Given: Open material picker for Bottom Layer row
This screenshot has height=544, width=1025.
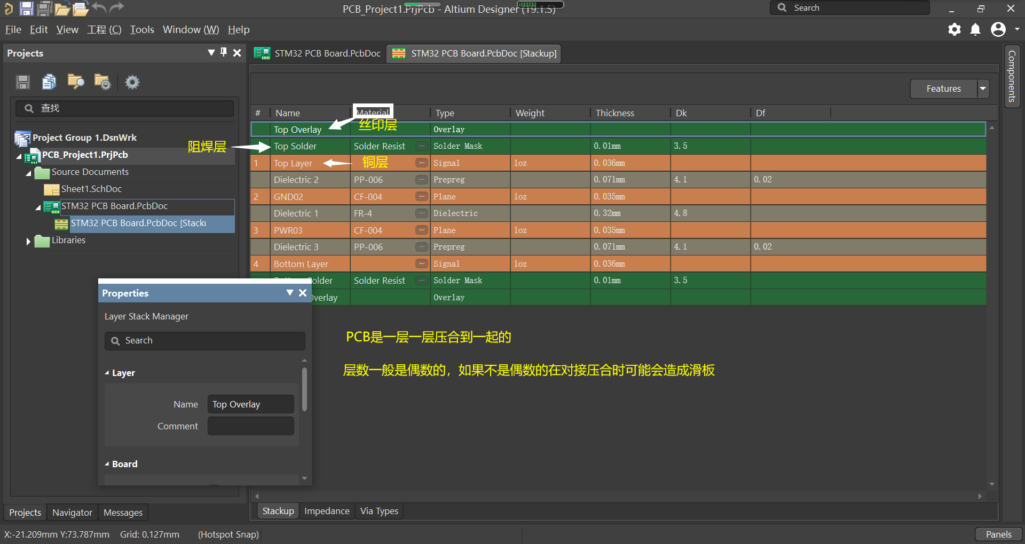Looking at the screenshot, I should (x=422, y=263).
